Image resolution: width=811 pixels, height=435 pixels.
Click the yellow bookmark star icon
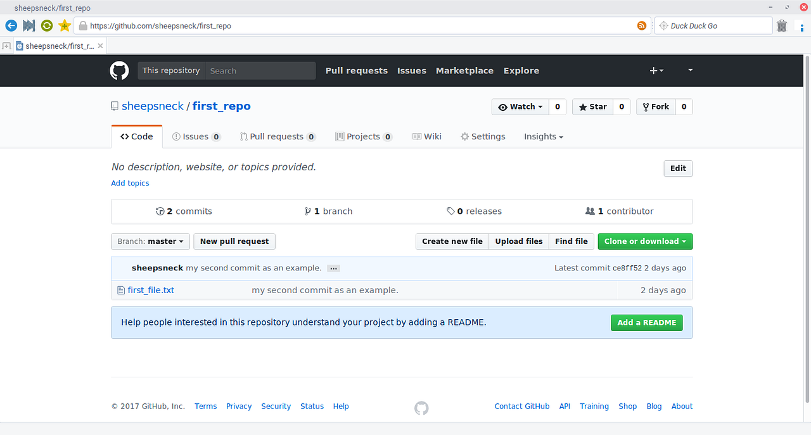[x=63, y=25]
